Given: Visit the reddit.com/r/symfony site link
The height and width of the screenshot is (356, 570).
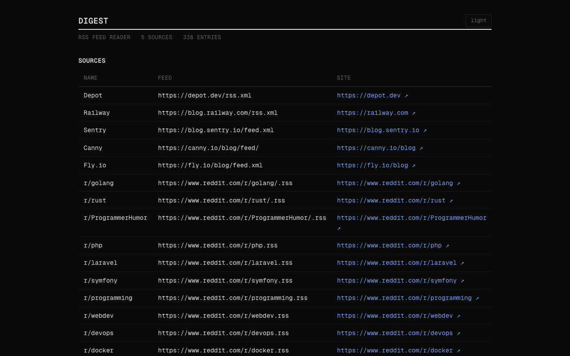Looking at the screenshot, I should (x=396, y=281).
